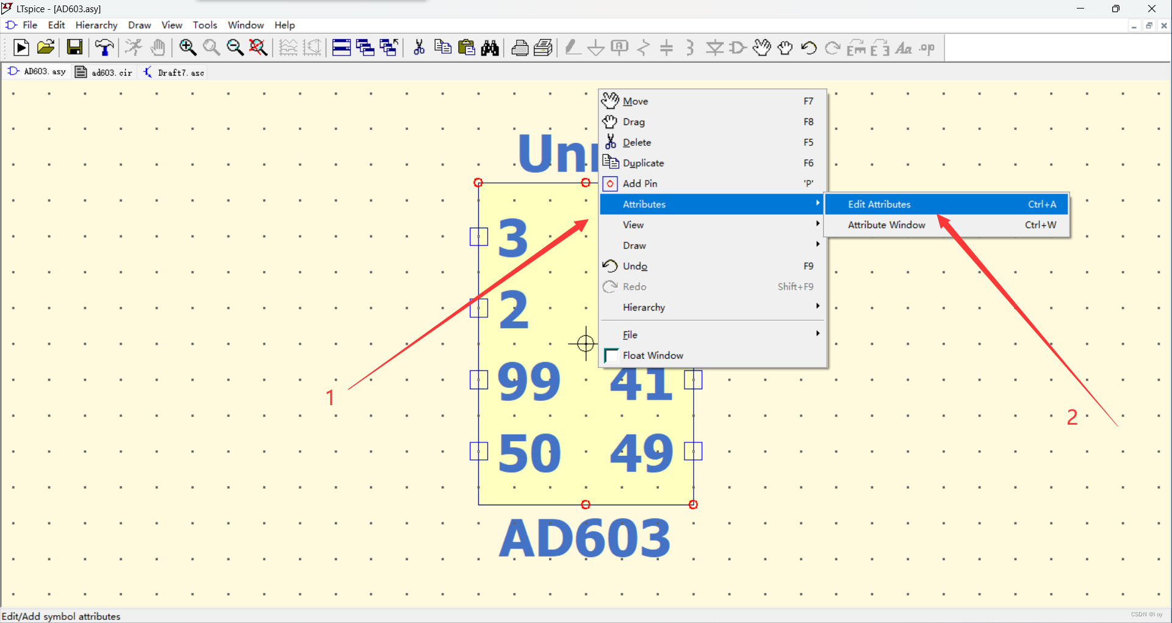Open the Draw menu in menu bar
Image resolution: width=1172 pixels, height=623 pixels.
140,25
